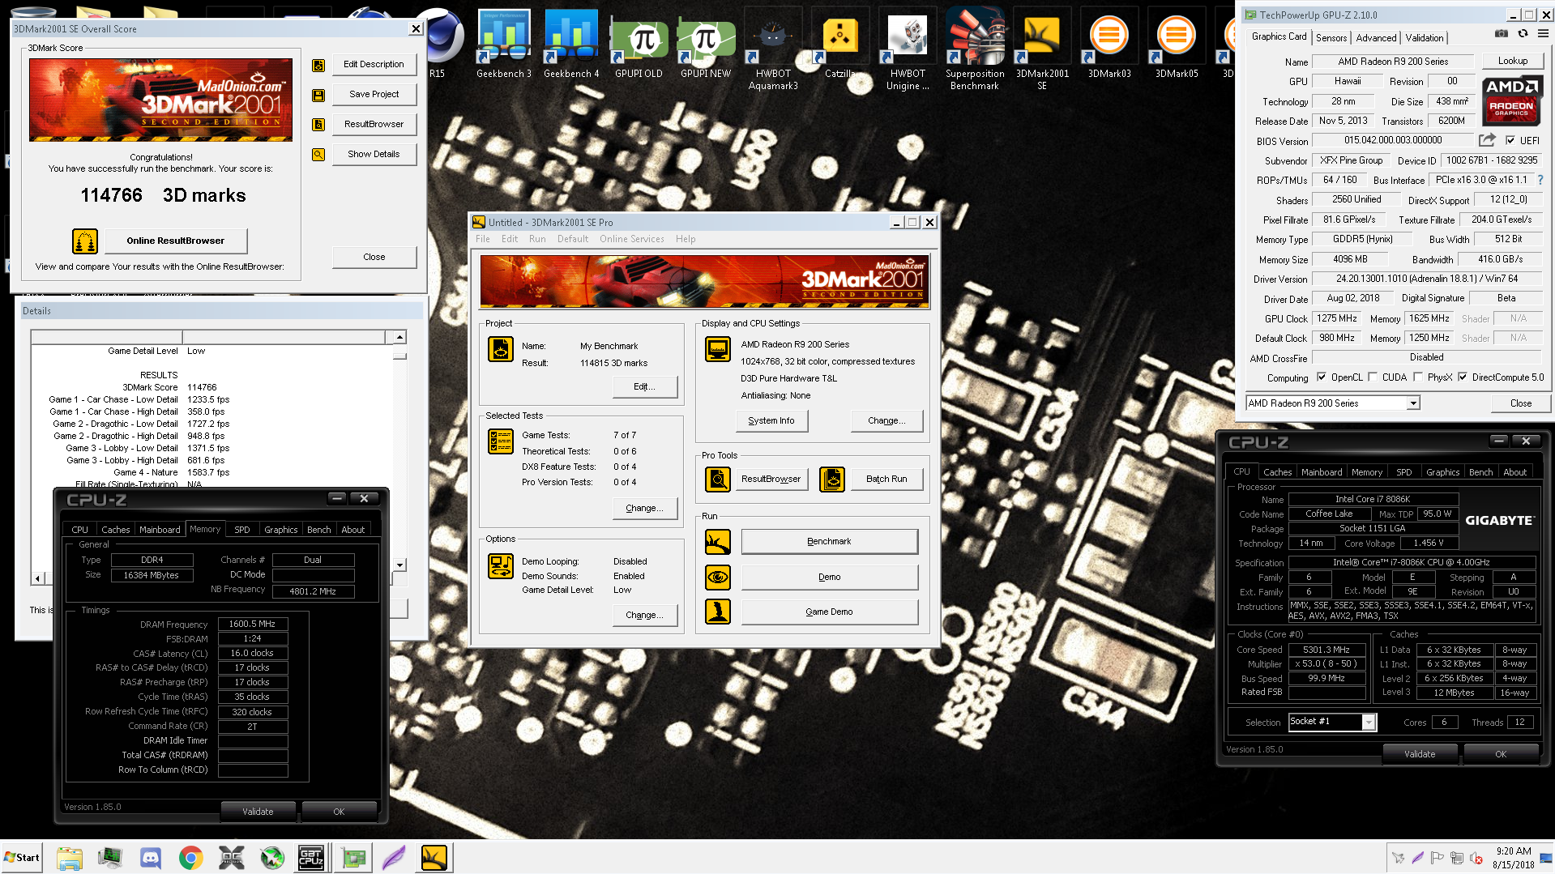Click GPU-Z BIOS export share icon
1555x874 pixels.
click(x=1487, y=140)
